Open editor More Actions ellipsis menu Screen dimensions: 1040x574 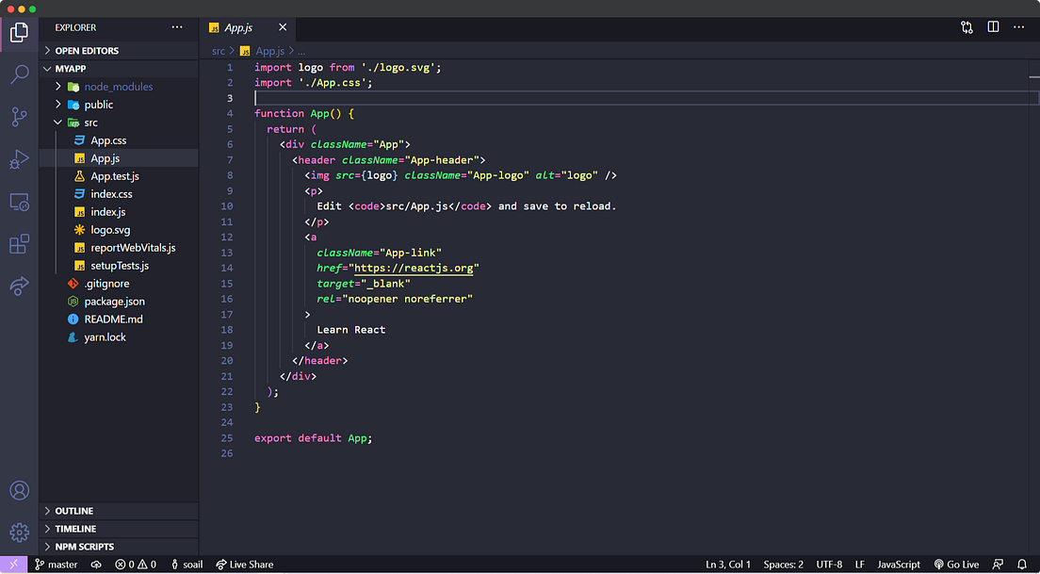(x=1018, y=27)
